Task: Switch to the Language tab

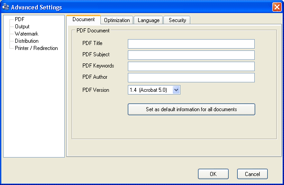Action: 149,20
